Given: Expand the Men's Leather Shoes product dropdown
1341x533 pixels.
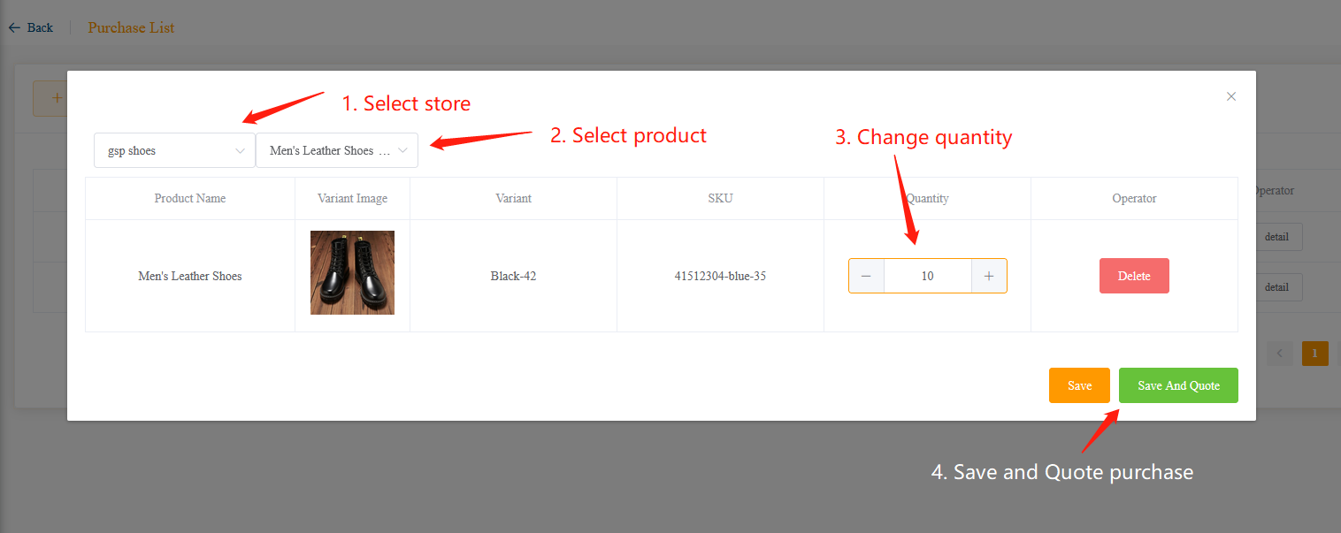Looking at the screenshot, I should coord(336,150).
